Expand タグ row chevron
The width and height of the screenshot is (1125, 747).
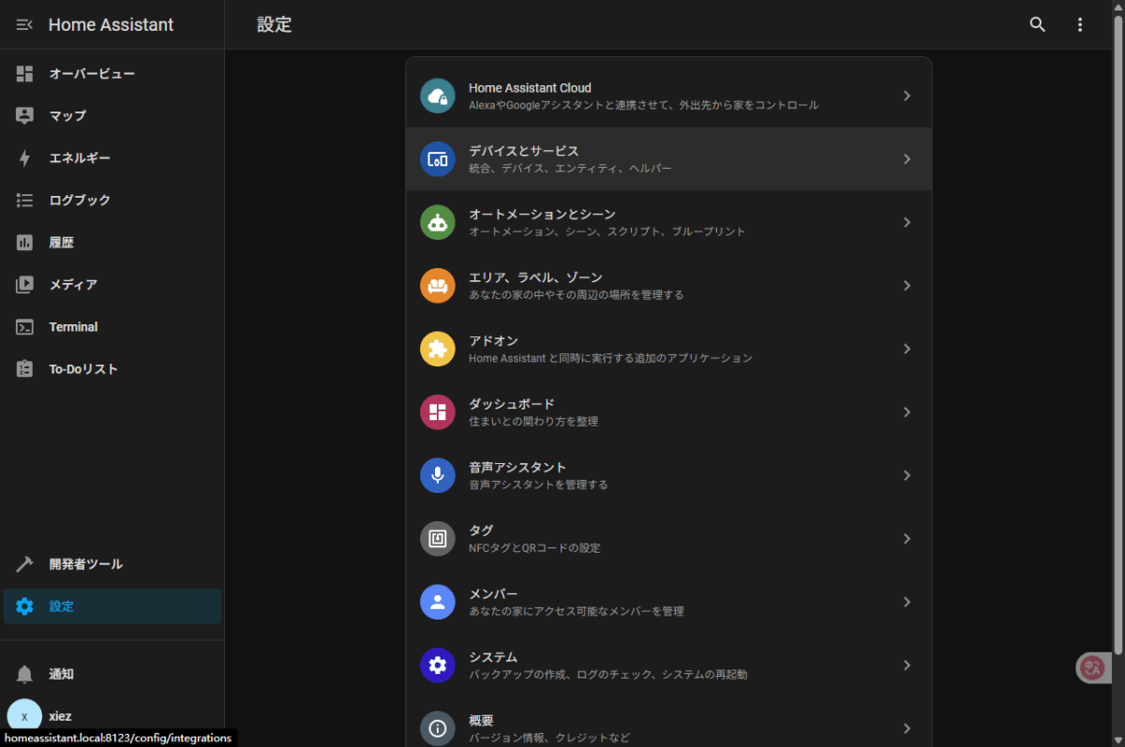point(907,539)
